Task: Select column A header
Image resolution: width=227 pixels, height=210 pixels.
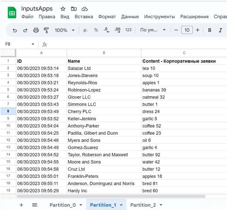Action: tap(41, 53)
